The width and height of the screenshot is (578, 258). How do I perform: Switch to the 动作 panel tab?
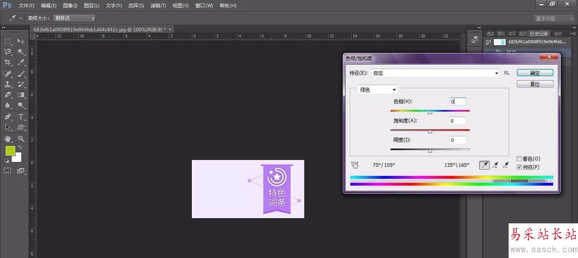coord(557,33)
